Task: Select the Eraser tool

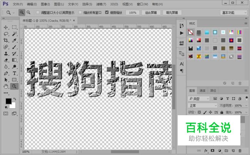Action: pyautogui.click(x=6, y=60)
